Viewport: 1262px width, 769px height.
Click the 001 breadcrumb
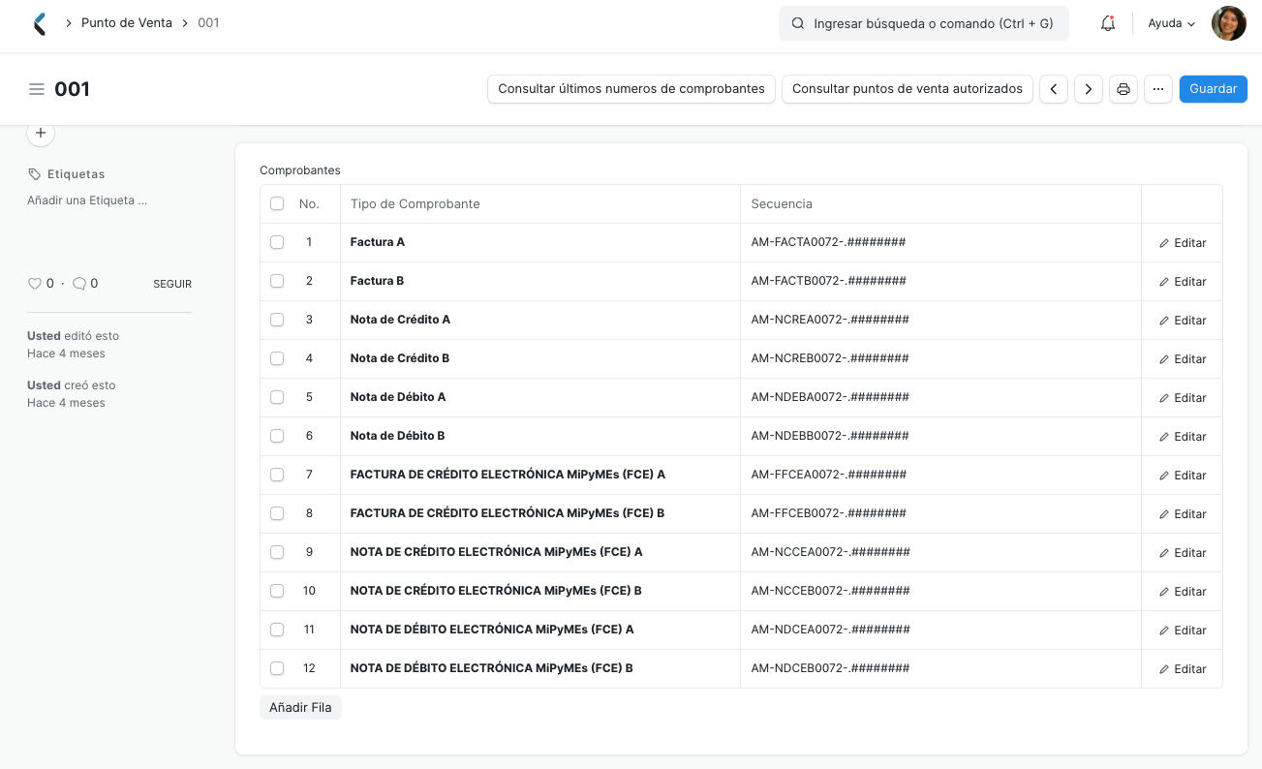coord(208,22)
